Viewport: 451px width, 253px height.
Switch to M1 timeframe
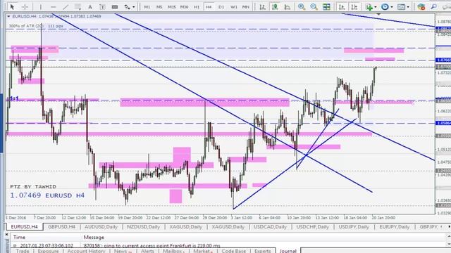click(147, 6)
